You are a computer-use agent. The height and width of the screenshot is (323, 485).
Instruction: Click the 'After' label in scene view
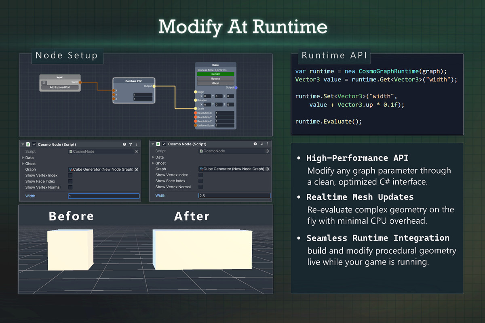pyautogui.click(x=192, y=216)
